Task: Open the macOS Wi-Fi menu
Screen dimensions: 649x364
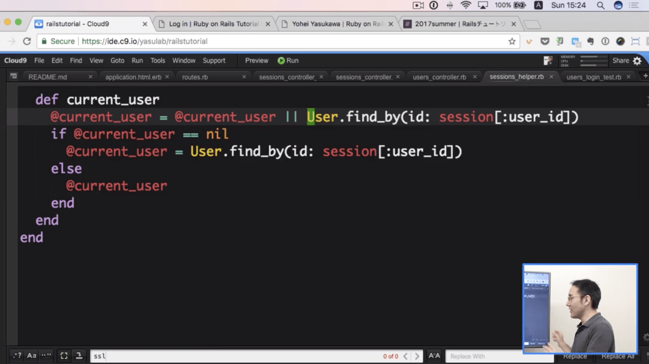Action: (x=466, y=5)
